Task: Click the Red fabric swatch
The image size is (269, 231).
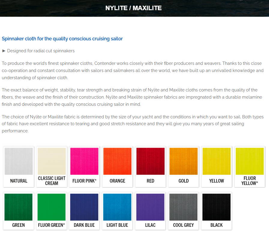Action: click(151, 161)
